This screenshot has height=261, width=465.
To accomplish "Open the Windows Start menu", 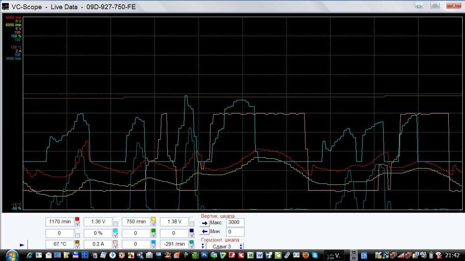I will pos(10,255).
